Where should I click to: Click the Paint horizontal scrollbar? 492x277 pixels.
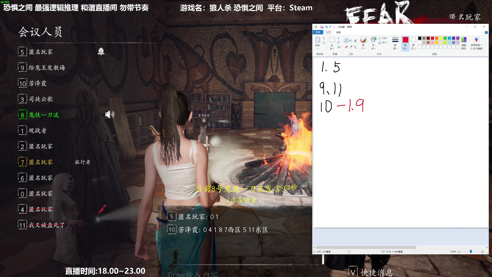(x=366, y=248)
